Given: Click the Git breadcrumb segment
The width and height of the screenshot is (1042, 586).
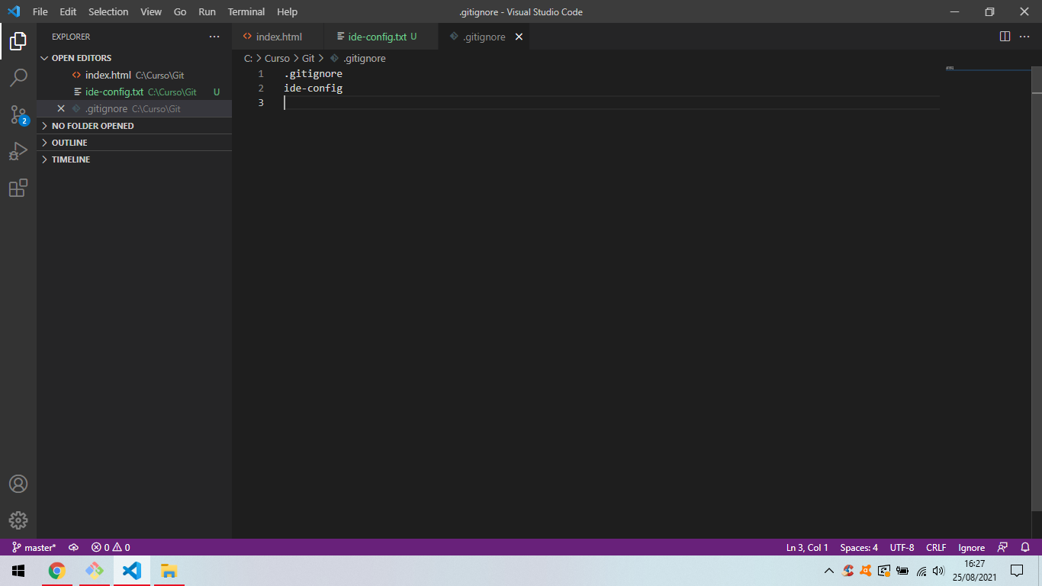Looking at the screenshot, I should coord(308,58).
